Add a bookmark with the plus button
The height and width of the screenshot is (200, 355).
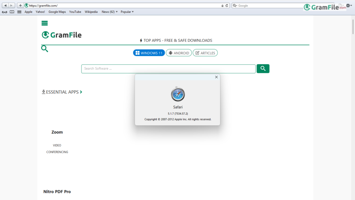[20, 6]
